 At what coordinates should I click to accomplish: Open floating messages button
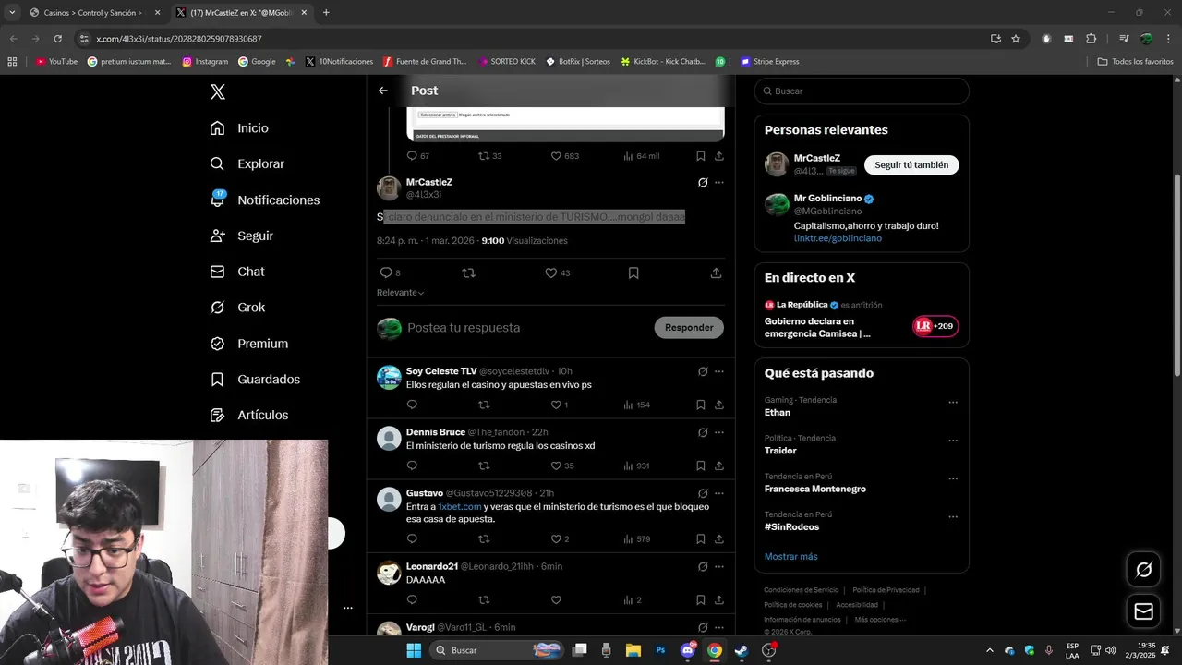coord(1143,611)
